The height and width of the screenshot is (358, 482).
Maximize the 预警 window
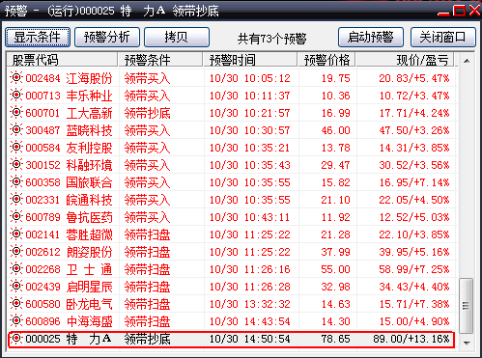click(x=459, y=11)
